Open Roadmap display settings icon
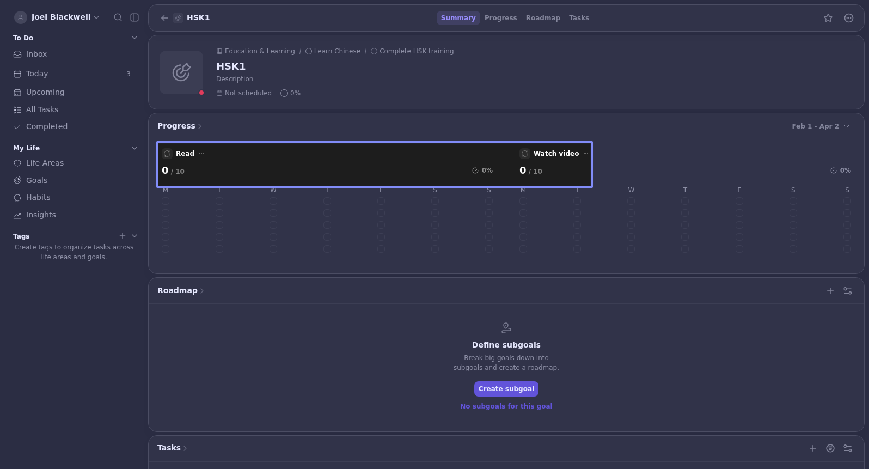The image size is (869, 469). (848, 291)
